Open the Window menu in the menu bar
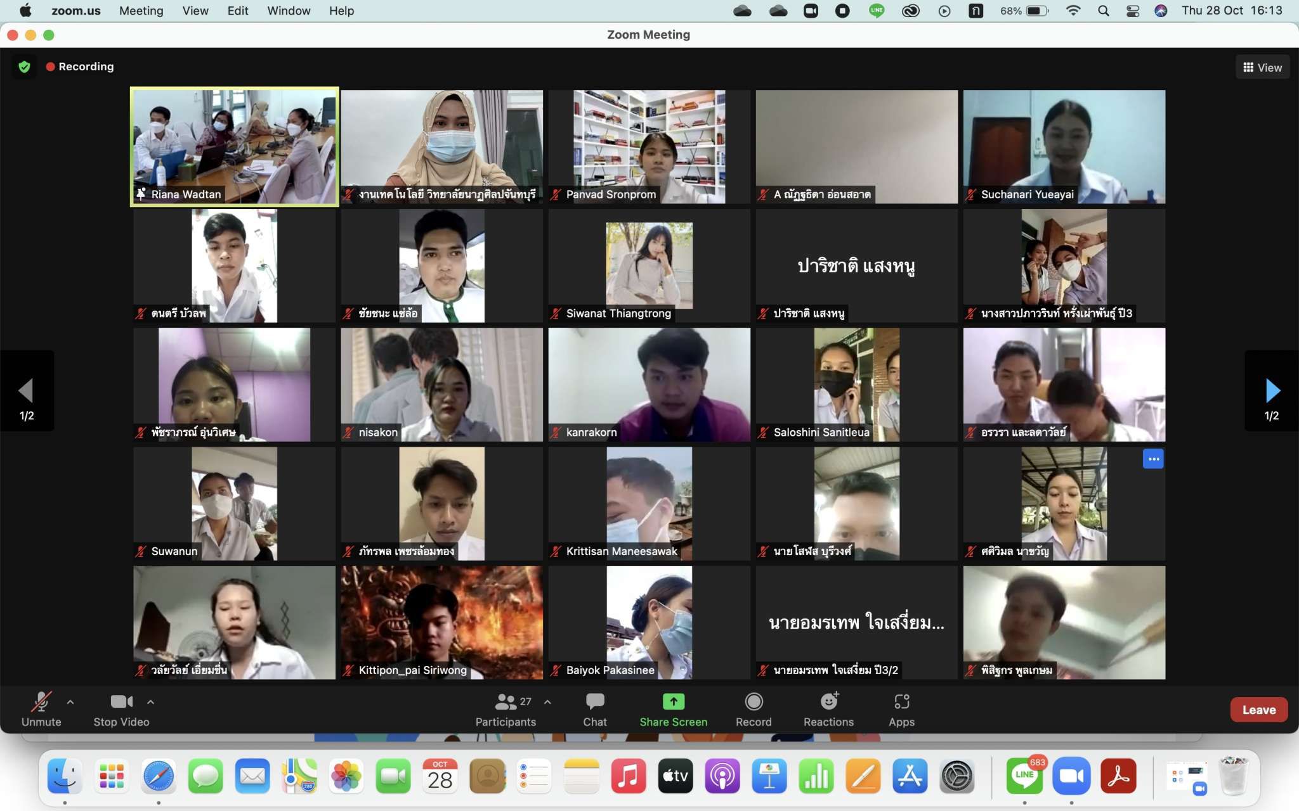The image size is (1299, 811). tap(289, 11)
